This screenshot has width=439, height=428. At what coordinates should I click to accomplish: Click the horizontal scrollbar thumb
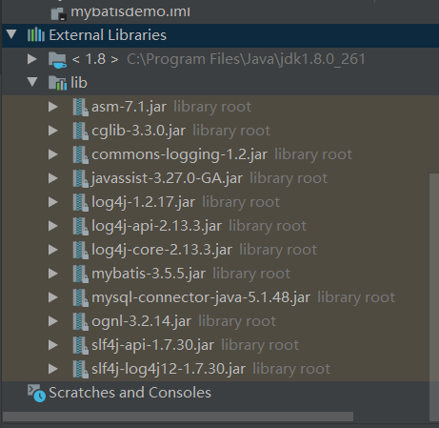178,417
